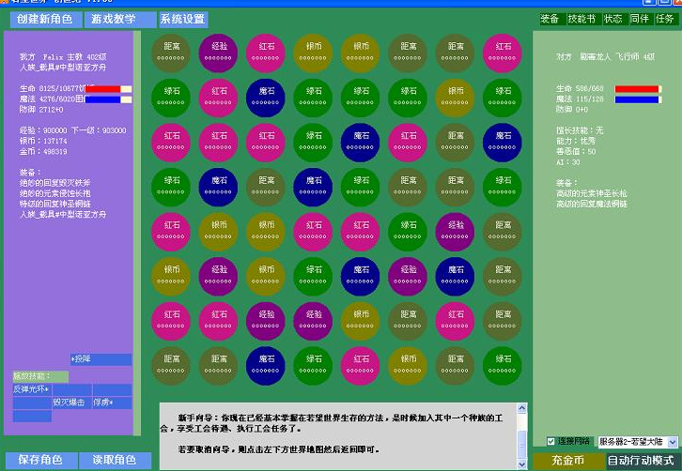Click the last 绿石 token in the bottom row

pos(502,366)
